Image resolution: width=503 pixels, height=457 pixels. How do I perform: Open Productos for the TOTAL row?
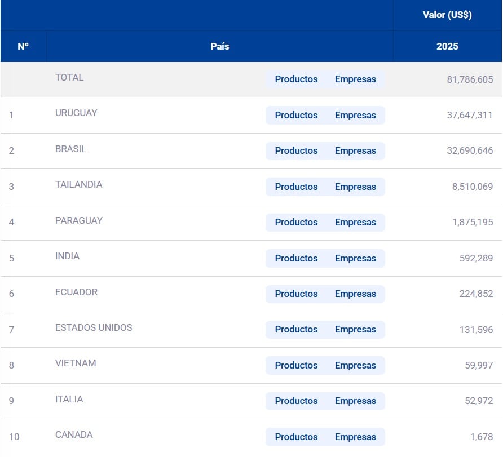click(x=296, y=79)
